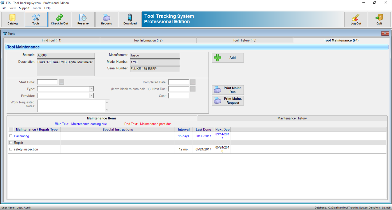Switch to the Tool History (F3) tab
The height and width of the screenshot is (210, 392).
click(x=245, y=40)
